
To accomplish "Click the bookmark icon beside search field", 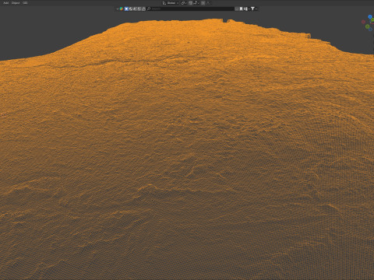I will [241, 9].
